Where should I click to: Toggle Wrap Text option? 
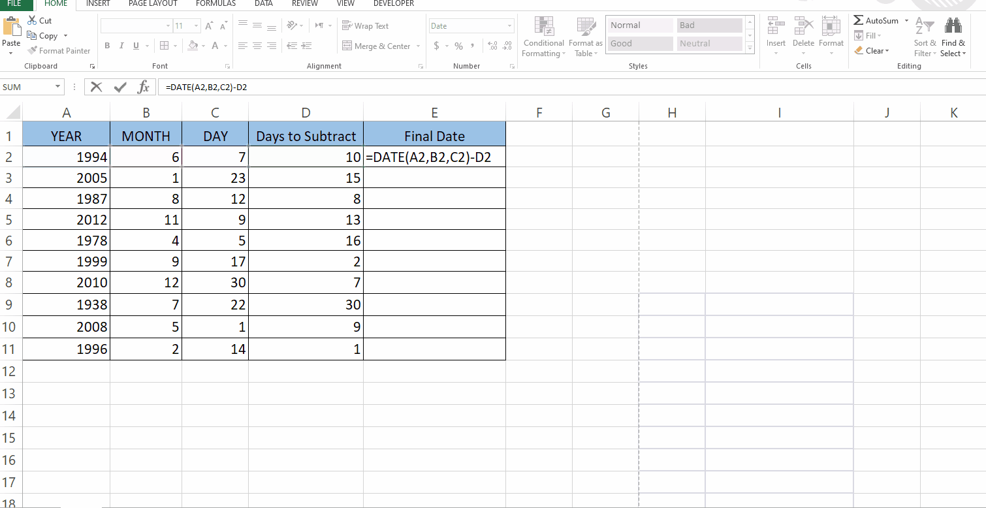coord(366,26)
